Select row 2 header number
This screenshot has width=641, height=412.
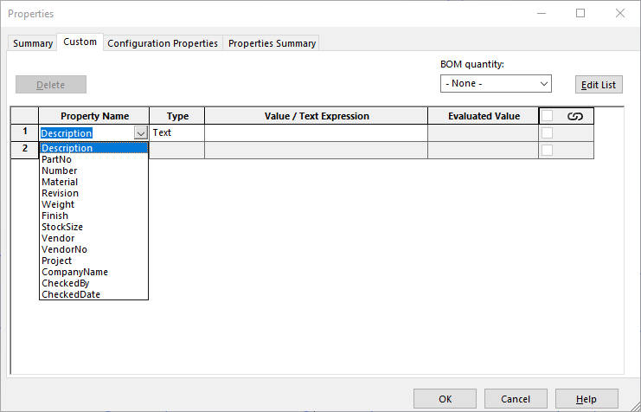(24, 149)
